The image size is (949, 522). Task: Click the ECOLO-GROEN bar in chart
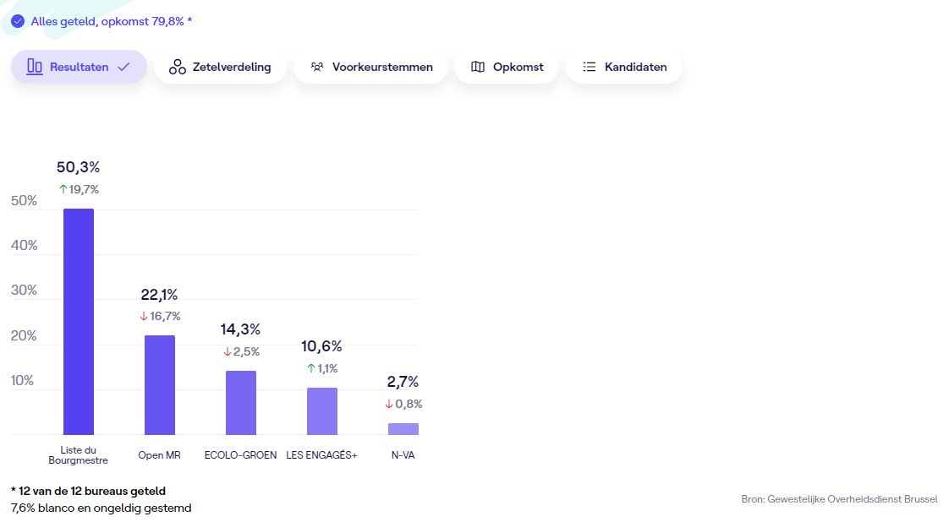pos(241,402)
